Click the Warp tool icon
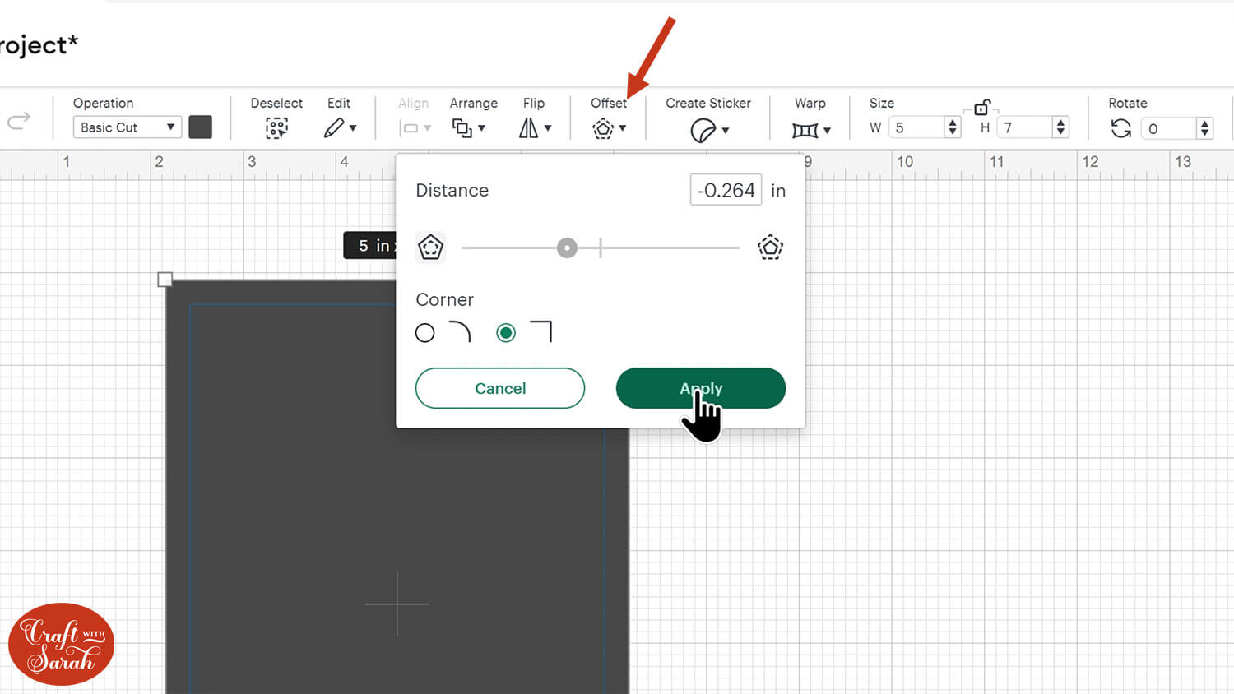Image resolution: width=1234 pixels, height=694 pixels. click(805, 130)
